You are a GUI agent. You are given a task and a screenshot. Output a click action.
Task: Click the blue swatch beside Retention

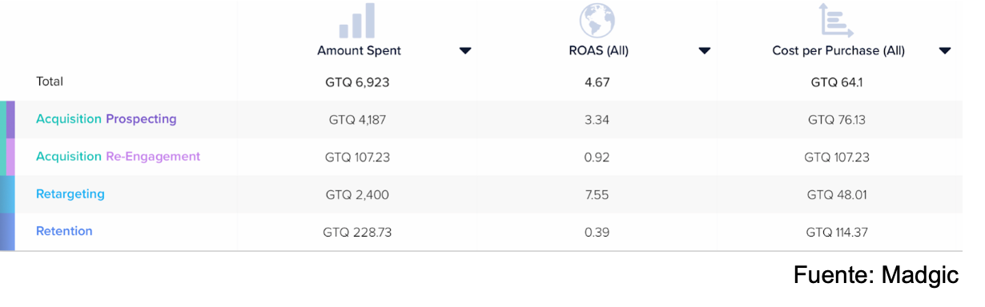pos(7,232)
